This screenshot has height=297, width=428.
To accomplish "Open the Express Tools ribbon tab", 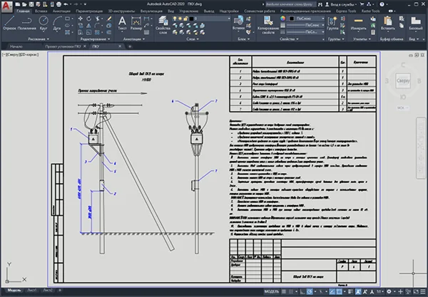I will pyautogui.click(x=346, y=11).
